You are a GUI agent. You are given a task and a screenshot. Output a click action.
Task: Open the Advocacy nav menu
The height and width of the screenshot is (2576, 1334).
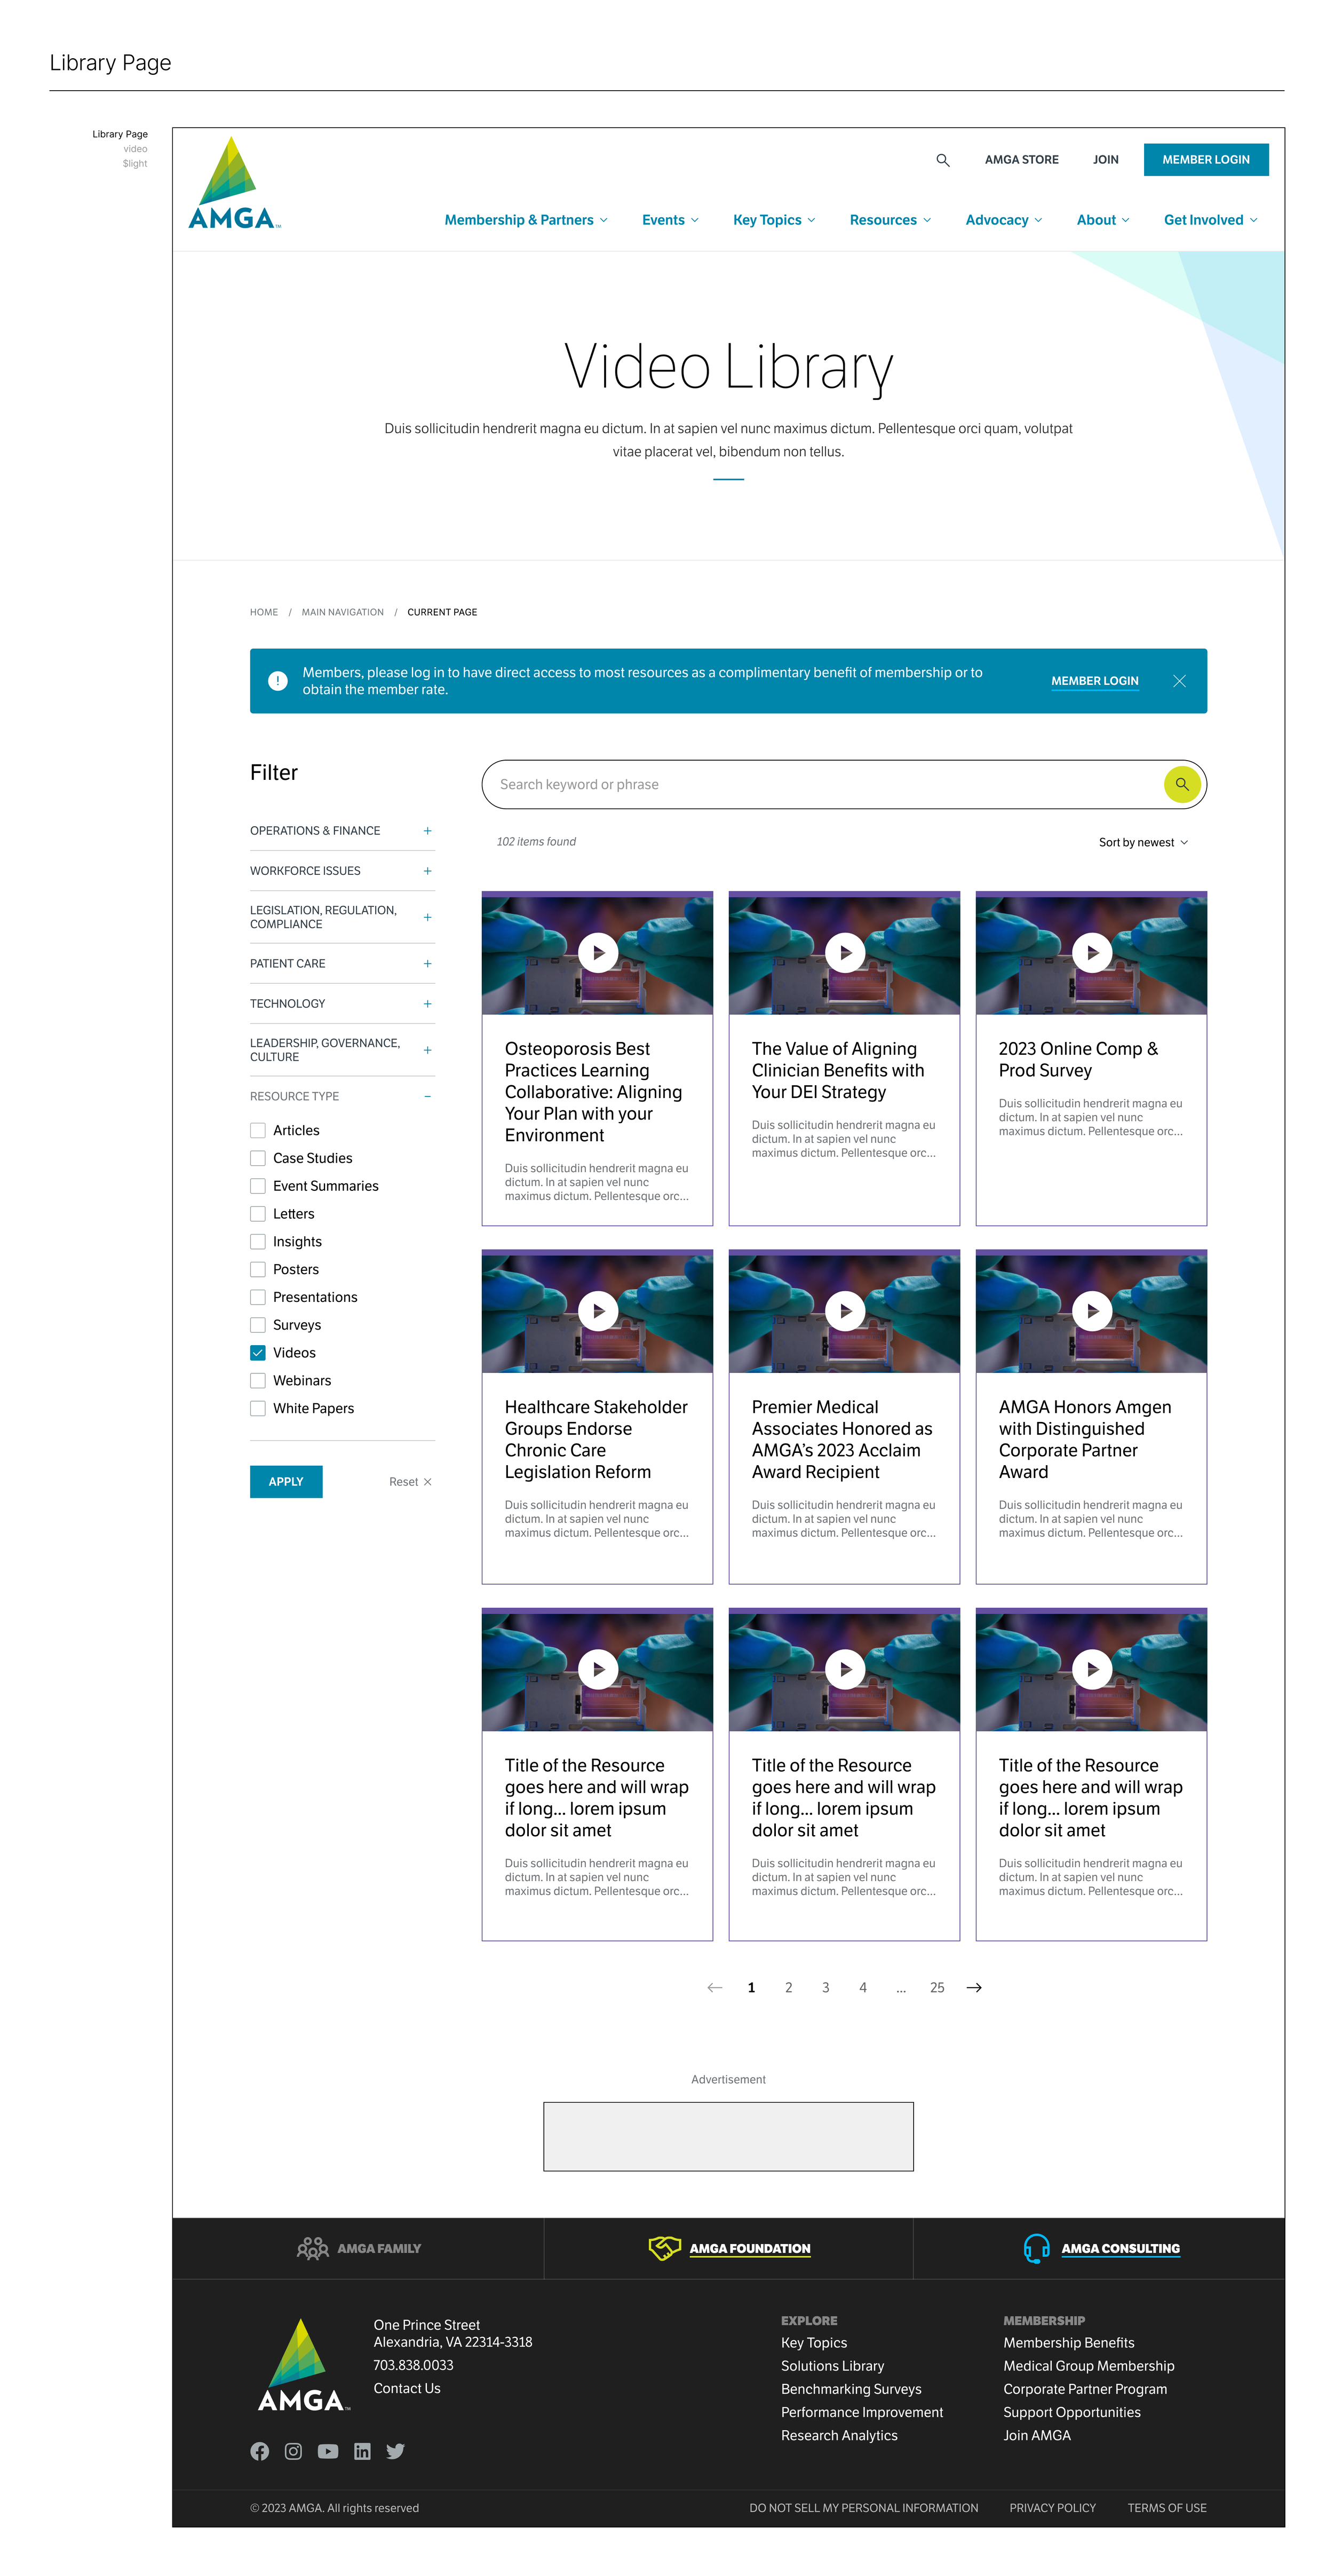click(x=1003, y=220)
